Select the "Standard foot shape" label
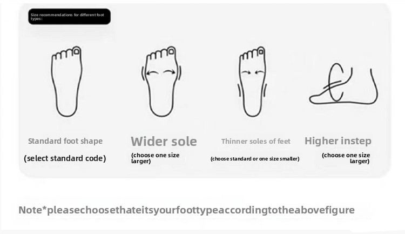 pyautogui.click(x=65, y=141)
